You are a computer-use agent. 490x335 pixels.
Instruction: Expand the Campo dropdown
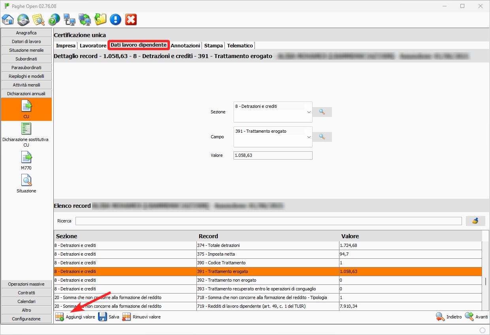[x=309, y=137]
